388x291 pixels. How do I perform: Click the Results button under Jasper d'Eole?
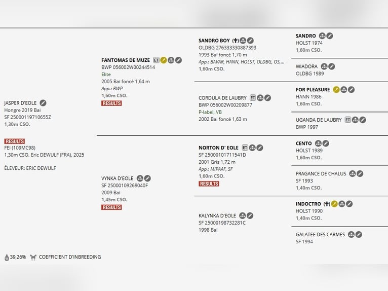14,141
